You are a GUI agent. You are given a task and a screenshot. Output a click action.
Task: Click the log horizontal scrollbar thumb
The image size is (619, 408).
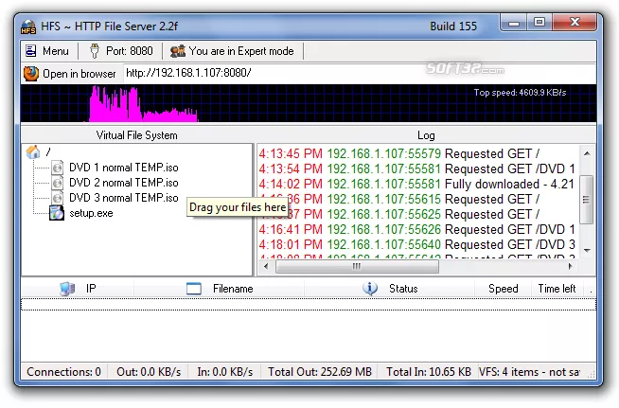pyautogui.click(x=357, y=267)
